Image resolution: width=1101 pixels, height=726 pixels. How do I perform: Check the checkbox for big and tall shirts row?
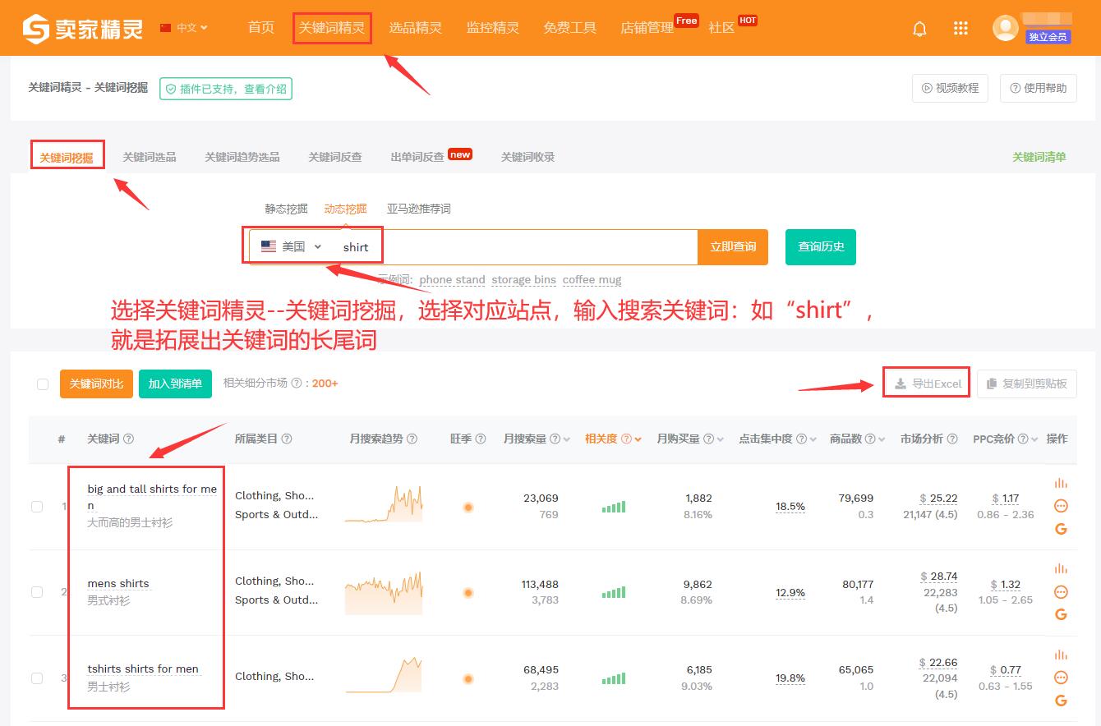37,506
